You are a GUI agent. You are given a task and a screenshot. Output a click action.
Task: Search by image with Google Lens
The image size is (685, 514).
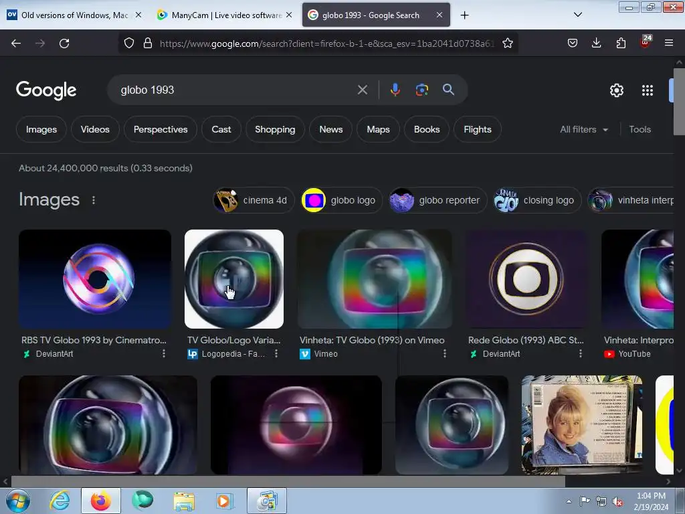pyautogui.click(x=421, y=90)
